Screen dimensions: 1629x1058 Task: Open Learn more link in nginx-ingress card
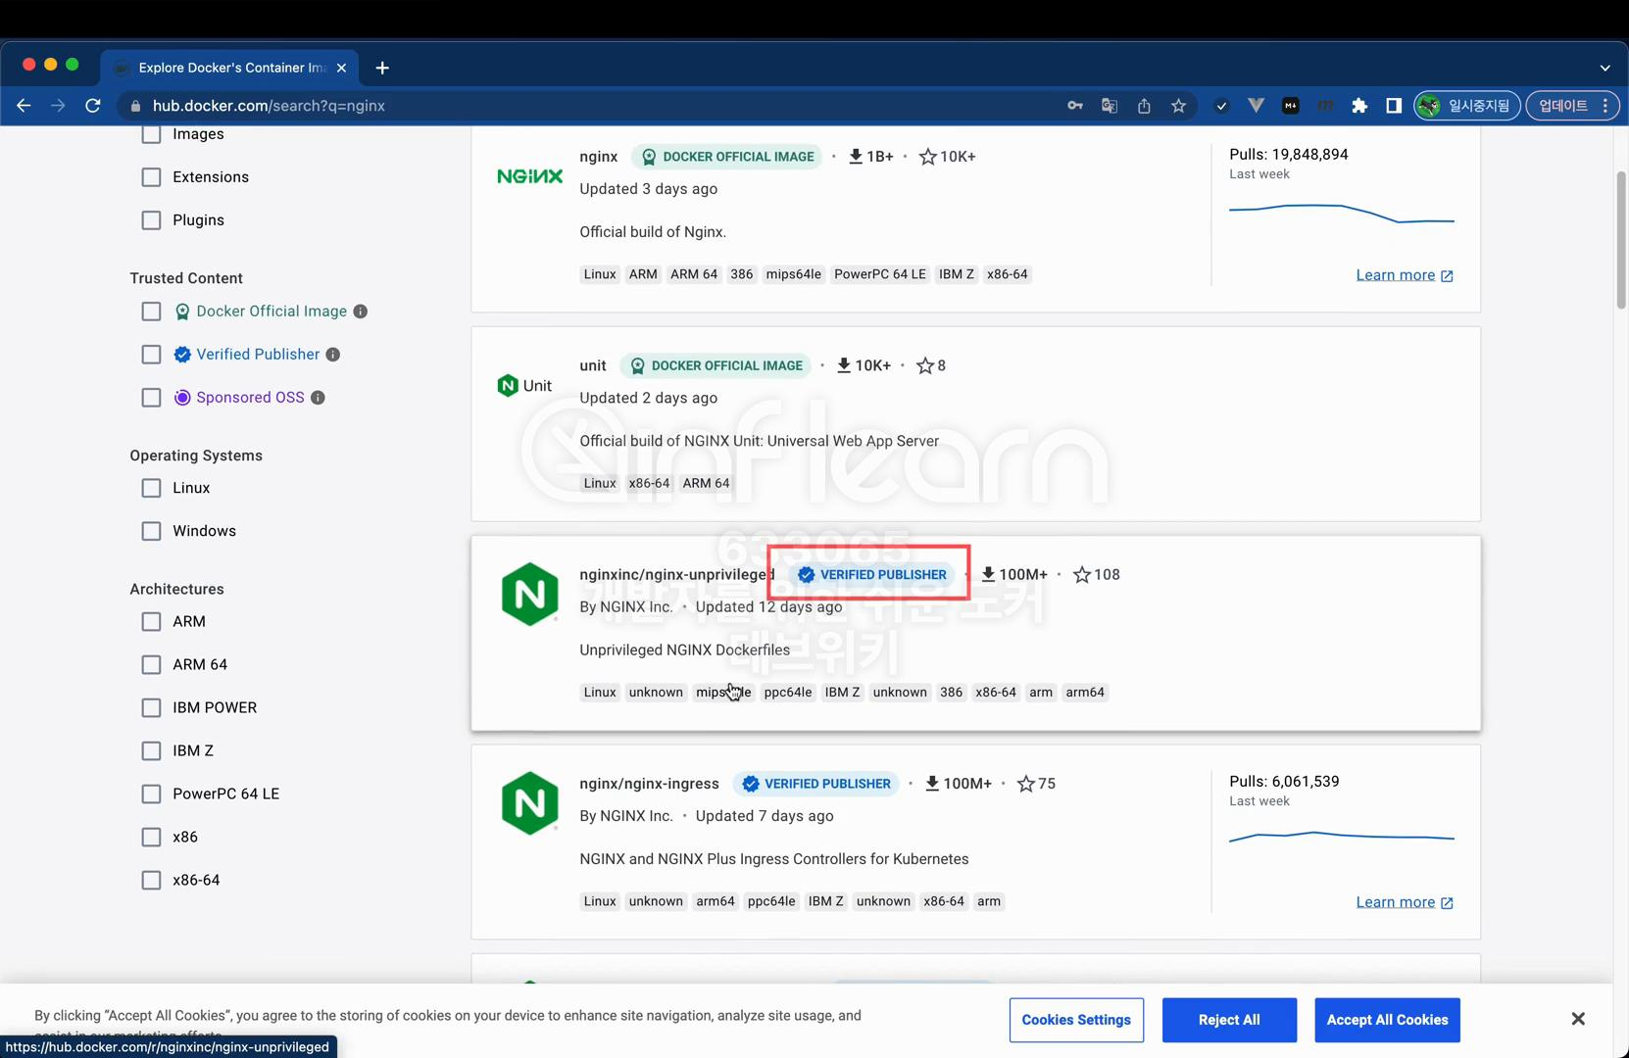(x=1405, y=902)
